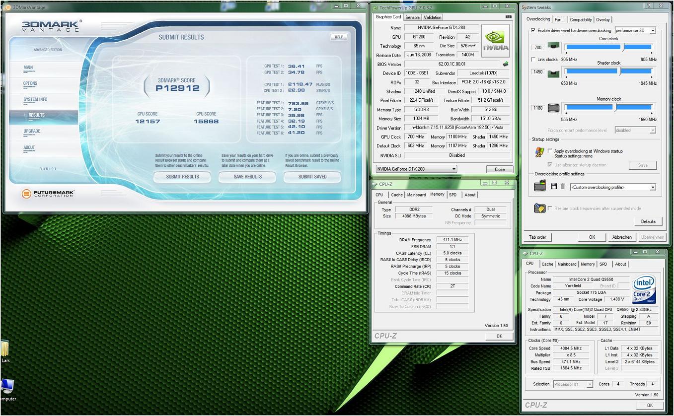Click the GPU-Z screenshot camera icon
This screenshot has width=674, height=416.
pos(509,17)
